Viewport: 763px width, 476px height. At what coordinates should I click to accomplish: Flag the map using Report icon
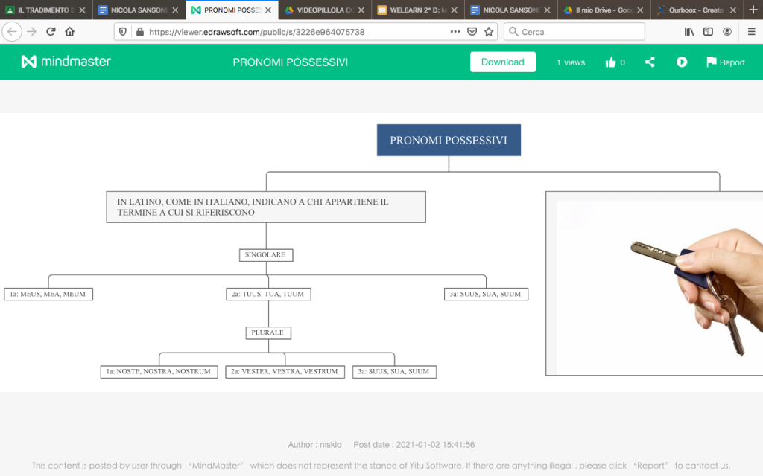(724, 62)
